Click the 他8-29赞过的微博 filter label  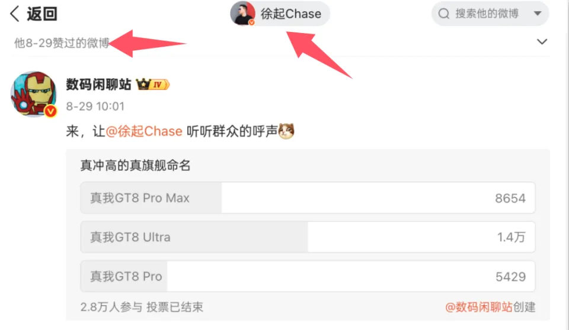(62, 43)
